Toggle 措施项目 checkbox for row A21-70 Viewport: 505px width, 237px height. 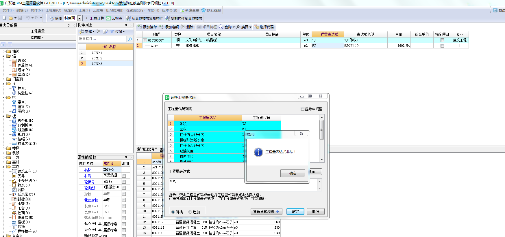coord(442,46)
